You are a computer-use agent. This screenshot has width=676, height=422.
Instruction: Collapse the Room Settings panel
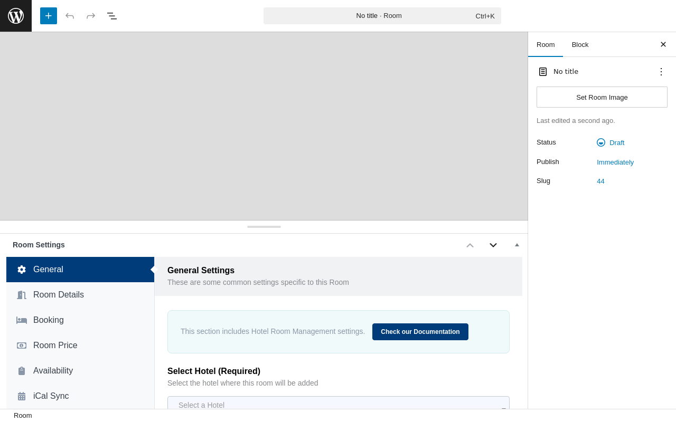pyautogui.click(x=517, y=245)
